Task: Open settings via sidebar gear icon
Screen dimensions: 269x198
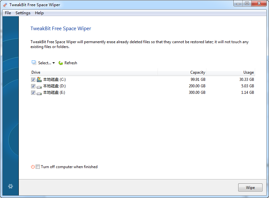Action: click(10, 186)
